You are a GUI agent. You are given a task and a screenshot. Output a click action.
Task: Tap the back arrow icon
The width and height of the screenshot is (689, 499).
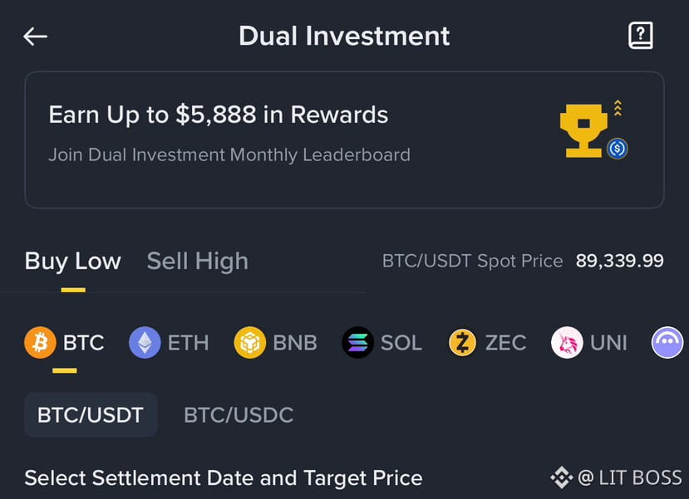pyautogui.click(x=36, y=37)
